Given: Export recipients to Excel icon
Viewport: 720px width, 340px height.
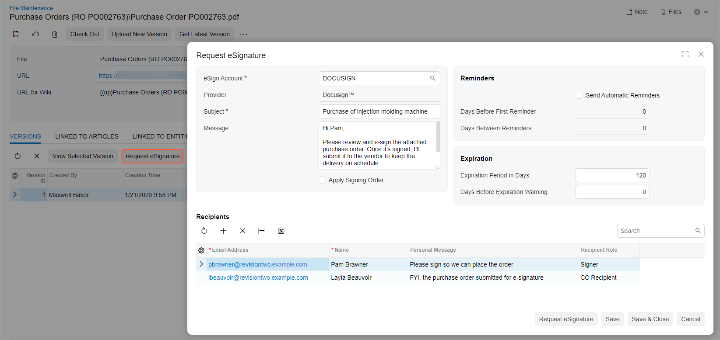Looking at the screenshot, I should point(281,231).
